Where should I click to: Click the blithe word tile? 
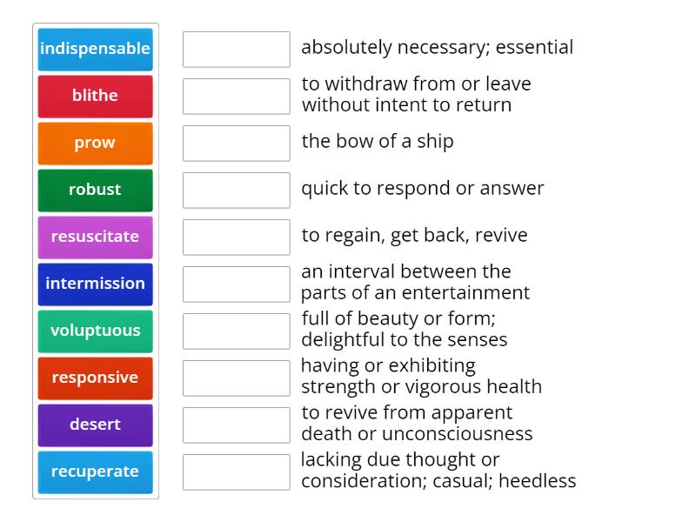95,96
